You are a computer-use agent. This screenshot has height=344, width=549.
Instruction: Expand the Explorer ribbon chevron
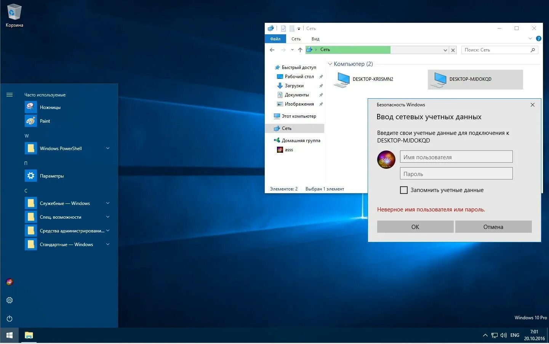click(530, 38)
